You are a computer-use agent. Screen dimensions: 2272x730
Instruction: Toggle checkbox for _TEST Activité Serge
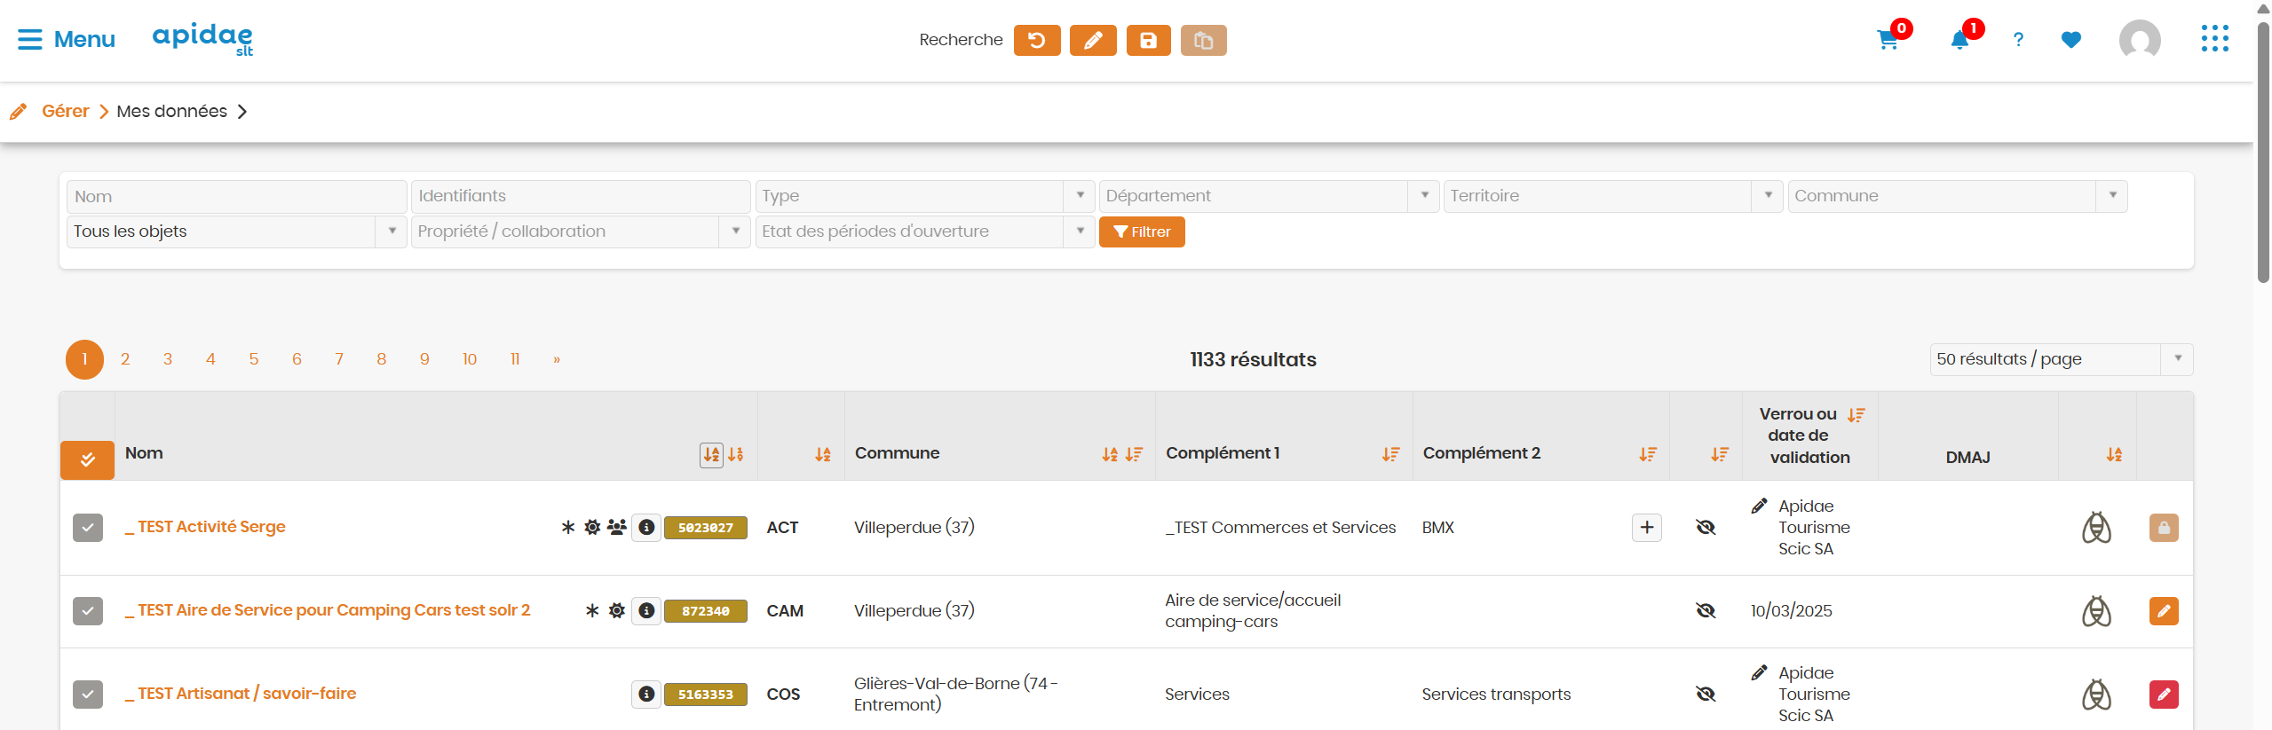(x=87, y=528)
